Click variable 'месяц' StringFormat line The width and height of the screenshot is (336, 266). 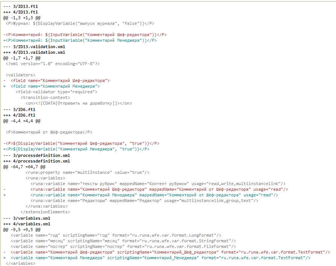pyautogui.click(x=123, y=241)
